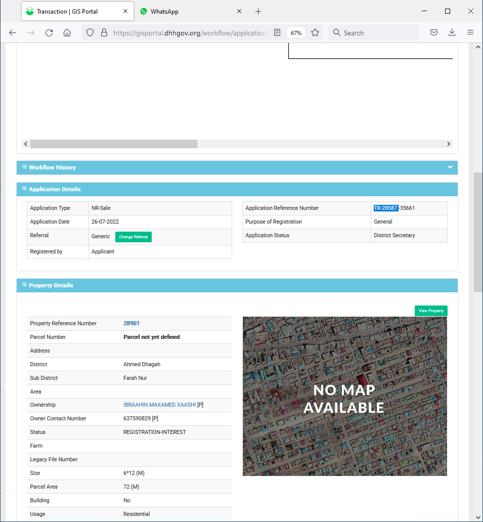Click the NR-Sale application type value
483x522 pixels.
point(101,208)
